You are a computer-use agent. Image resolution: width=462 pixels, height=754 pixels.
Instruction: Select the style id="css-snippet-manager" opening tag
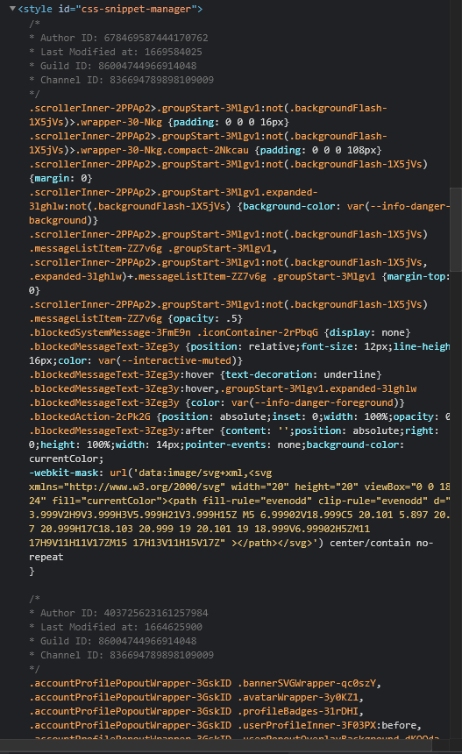click(110, 9)
